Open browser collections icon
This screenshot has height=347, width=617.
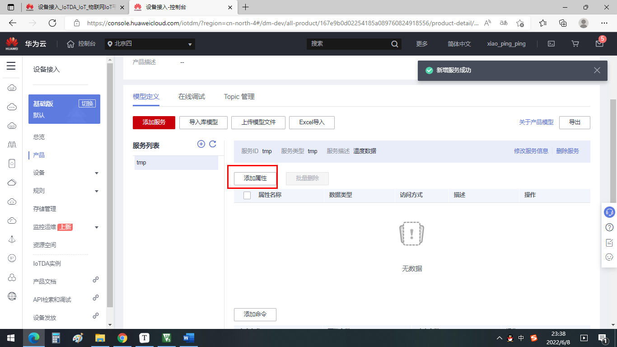(563, 23)
